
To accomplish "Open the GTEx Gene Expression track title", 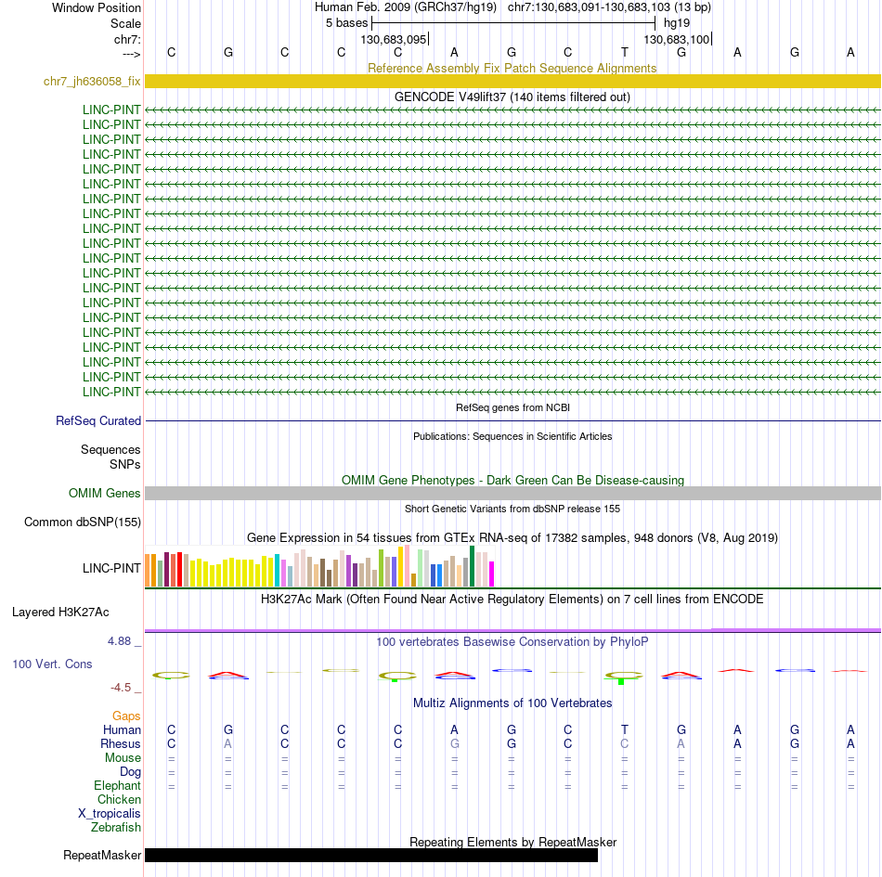I will click(x=512, y=537).
